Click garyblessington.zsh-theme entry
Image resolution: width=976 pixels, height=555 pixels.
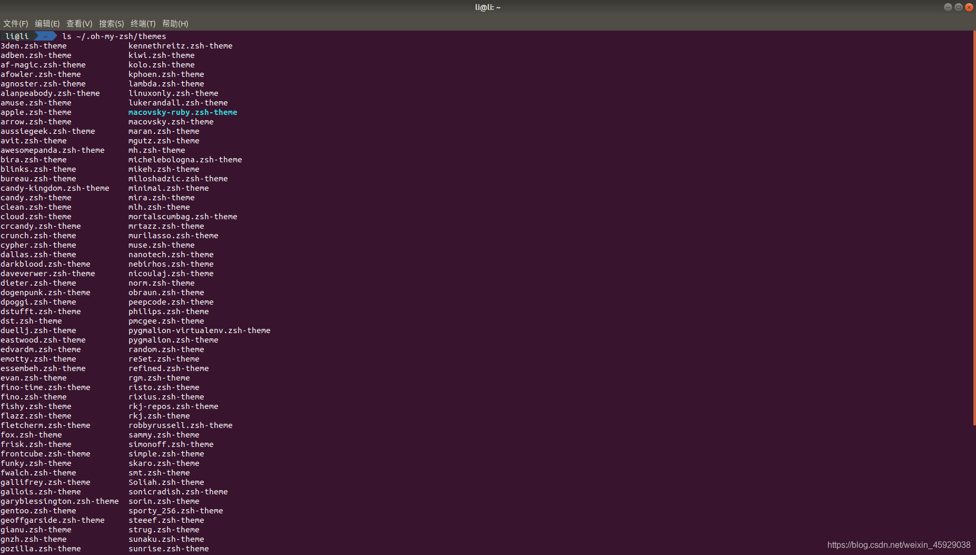point(60,501)
